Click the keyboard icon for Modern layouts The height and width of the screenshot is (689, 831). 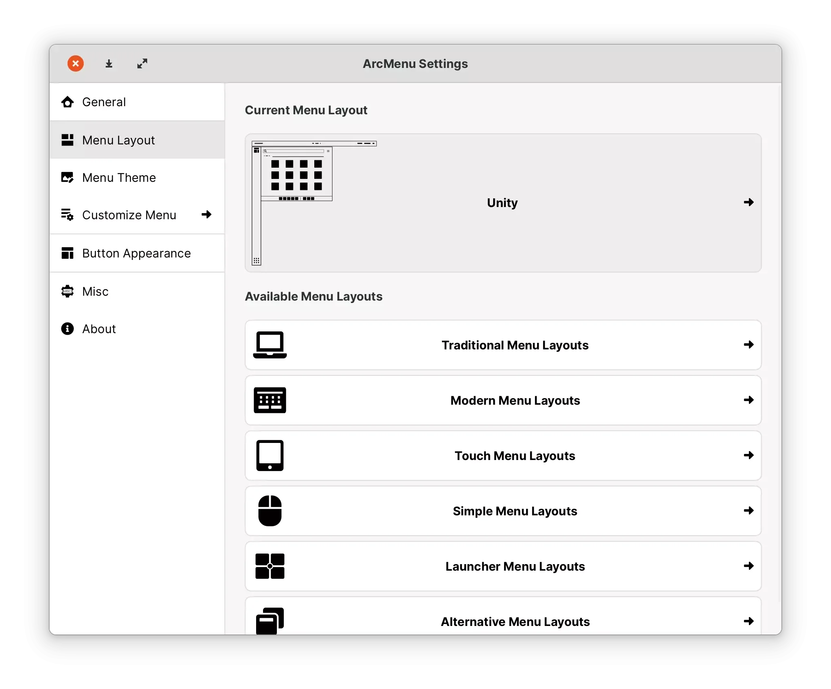[x=270, y=400]
